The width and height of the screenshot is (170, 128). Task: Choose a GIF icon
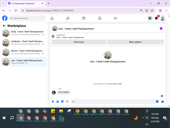point(67,101)
